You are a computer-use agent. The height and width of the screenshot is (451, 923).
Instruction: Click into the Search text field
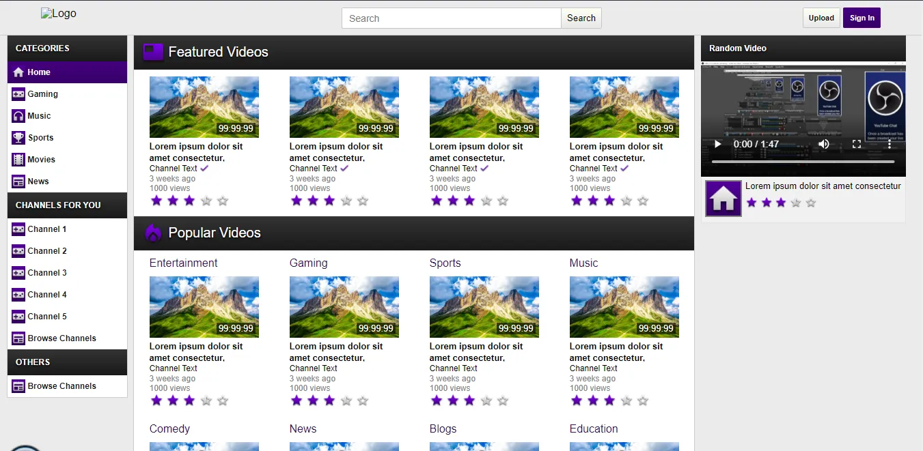coord(452,18)
